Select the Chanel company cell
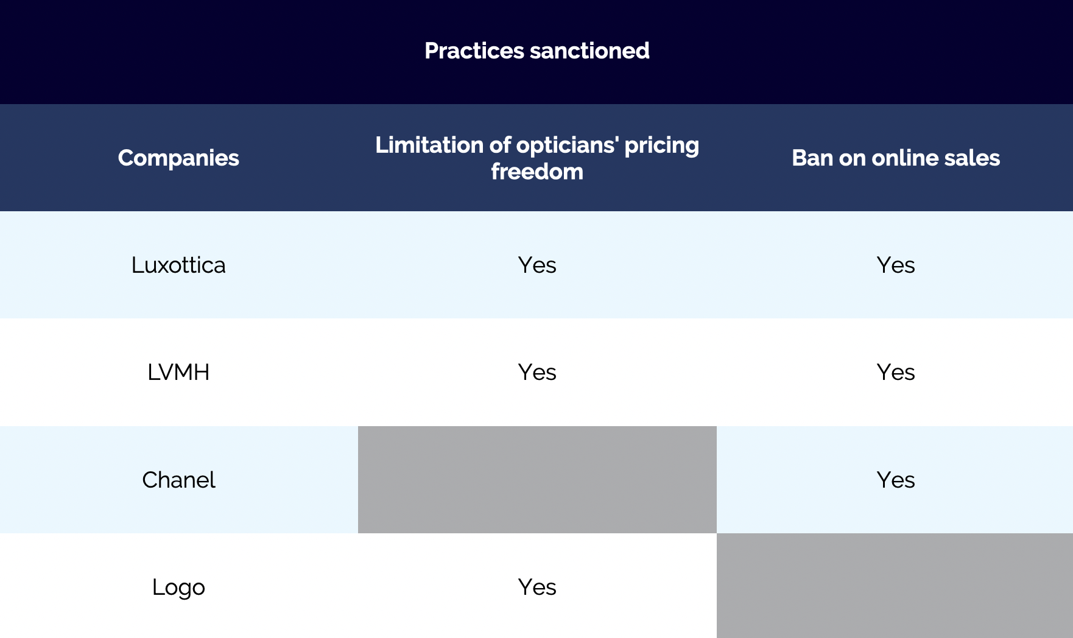 click(x=178, y=480)
